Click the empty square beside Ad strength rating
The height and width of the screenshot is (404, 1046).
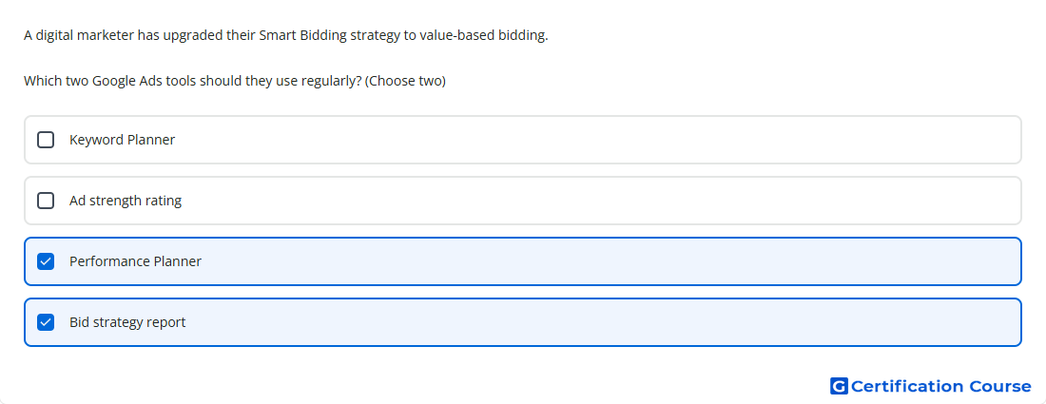(46, 201)
